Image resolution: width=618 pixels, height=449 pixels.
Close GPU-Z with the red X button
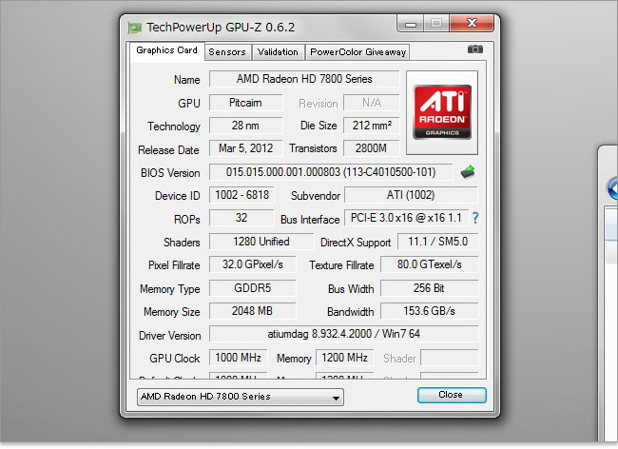(x=472, y=23)
